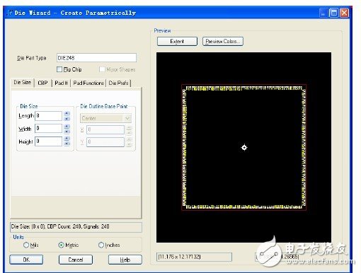This screenshot has width=361, height=273.
Task: Open the Pad Functions tab
Action: click(88, 83)
